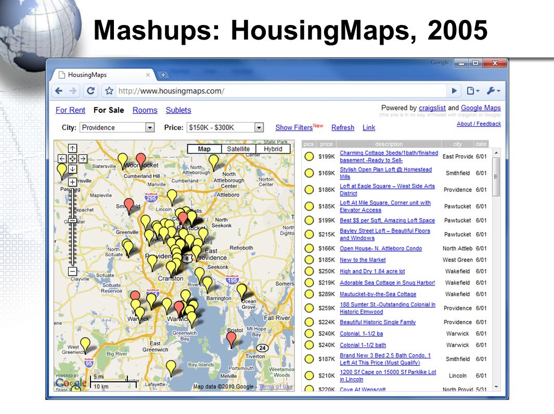554x414 pixels.
Task: Click the map recenter button between the arrows
Action: (72, 159)
